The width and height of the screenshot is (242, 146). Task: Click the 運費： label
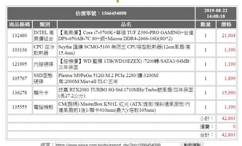[207, 126]
